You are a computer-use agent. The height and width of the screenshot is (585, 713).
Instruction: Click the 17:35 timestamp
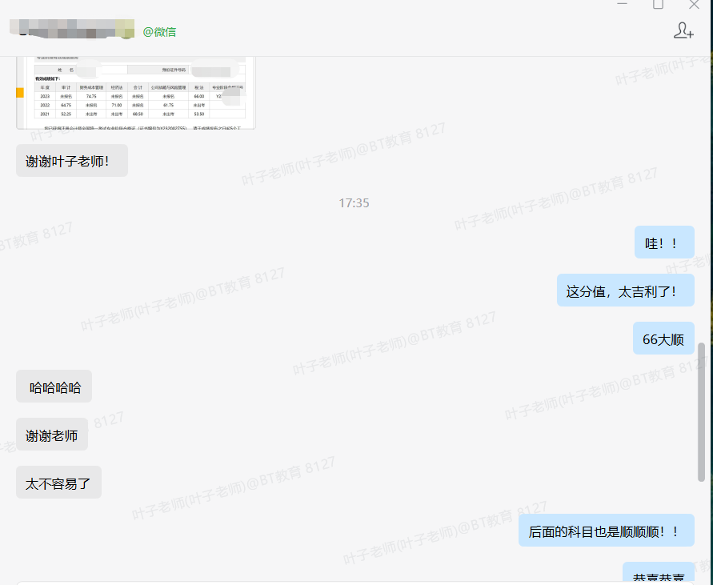click(x=354, y=203)
